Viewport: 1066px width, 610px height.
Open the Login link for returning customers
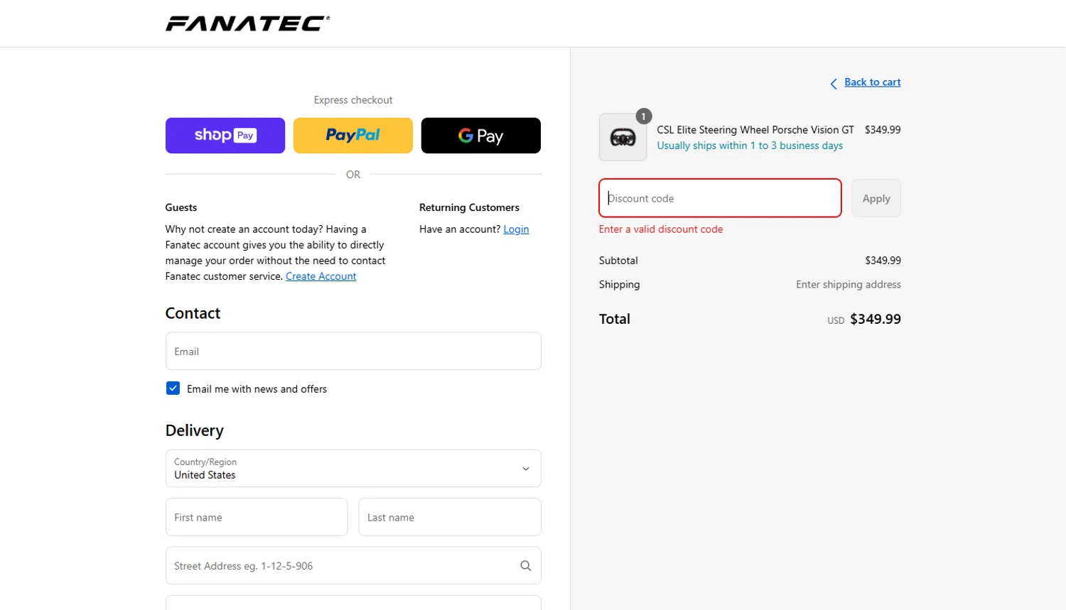click(516, 229)
